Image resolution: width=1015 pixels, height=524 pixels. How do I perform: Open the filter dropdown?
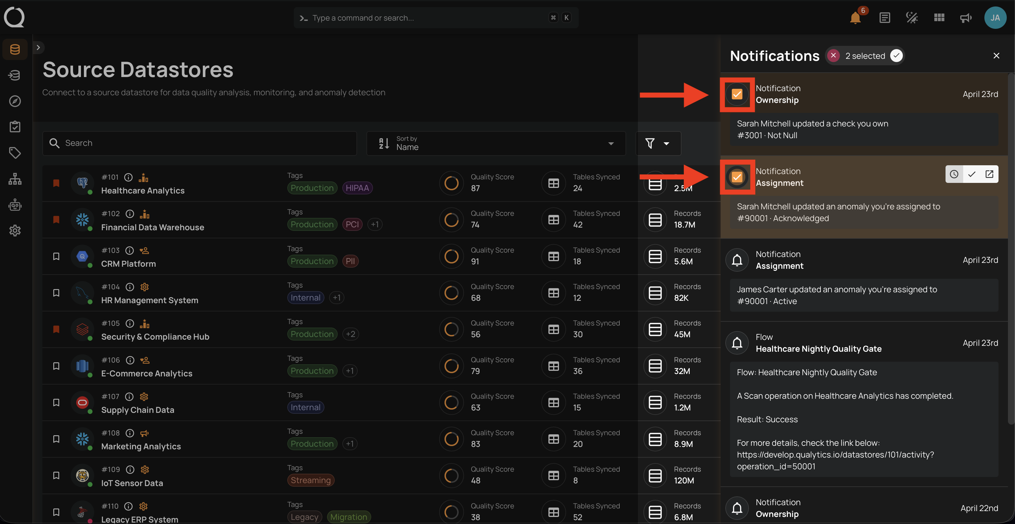point(658,143)
